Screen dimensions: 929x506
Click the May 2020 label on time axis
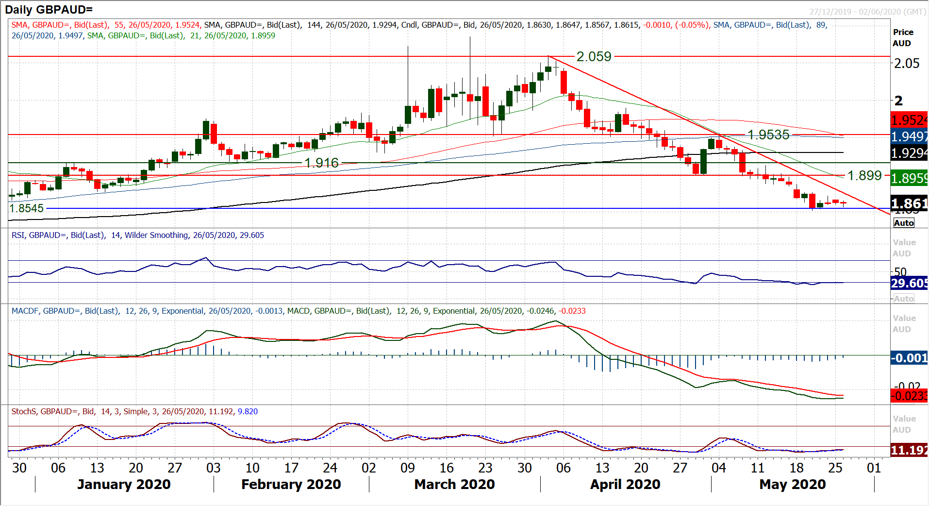[792, 484]
